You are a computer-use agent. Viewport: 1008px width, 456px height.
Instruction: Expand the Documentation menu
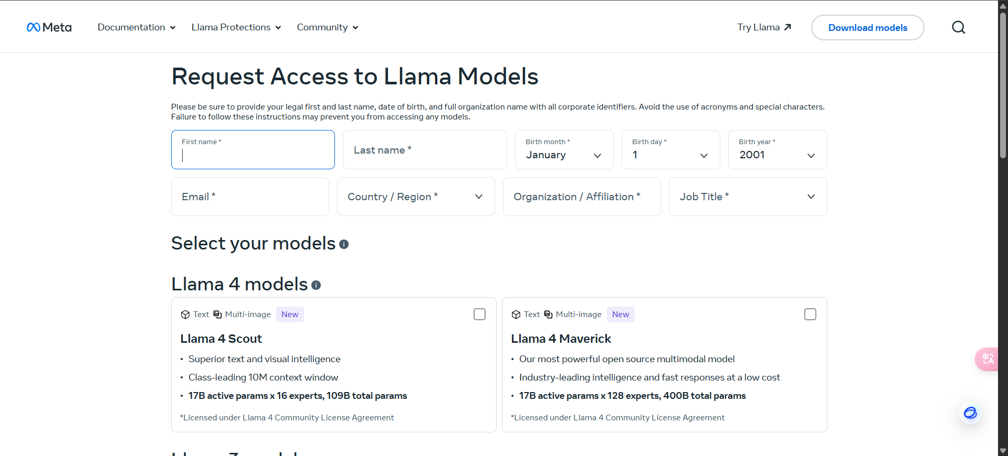click(136, 27)
